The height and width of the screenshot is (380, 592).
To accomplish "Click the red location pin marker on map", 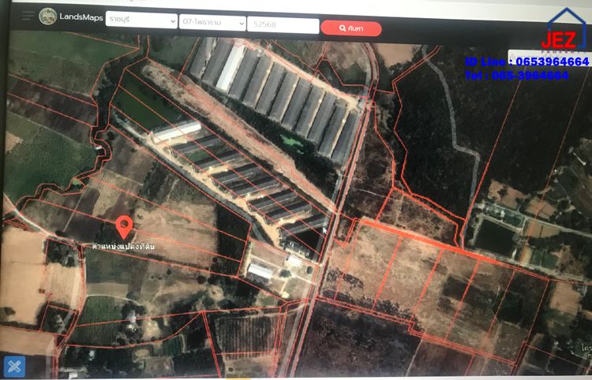I will pos(124,227).
